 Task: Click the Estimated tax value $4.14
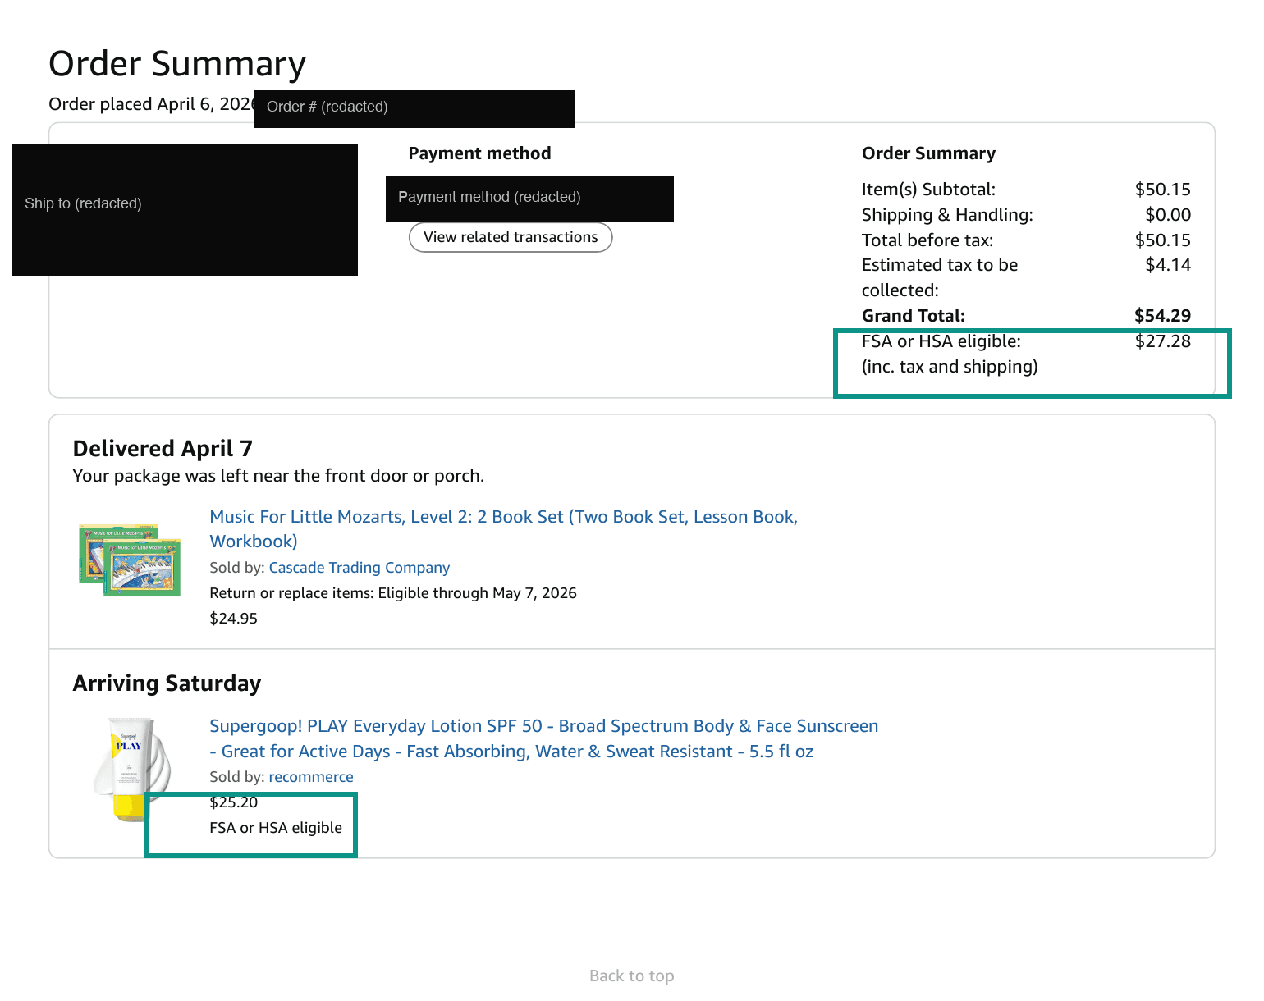click(x=1168, y=265)
